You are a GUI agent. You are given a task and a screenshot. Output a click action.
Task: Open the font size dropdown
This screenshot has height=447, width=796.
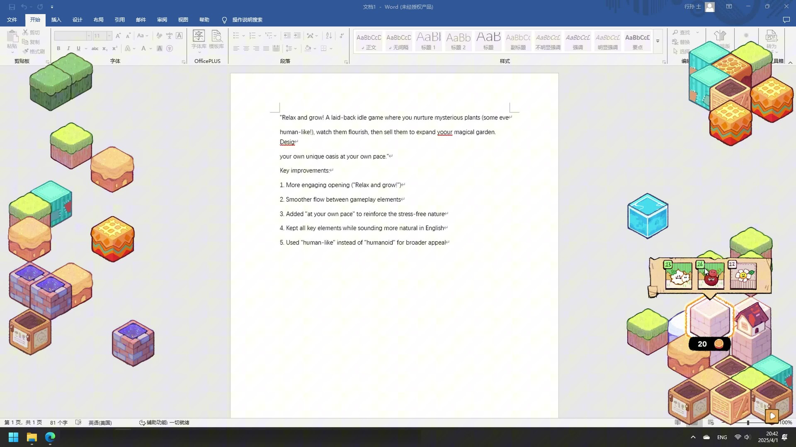point(109,36)
